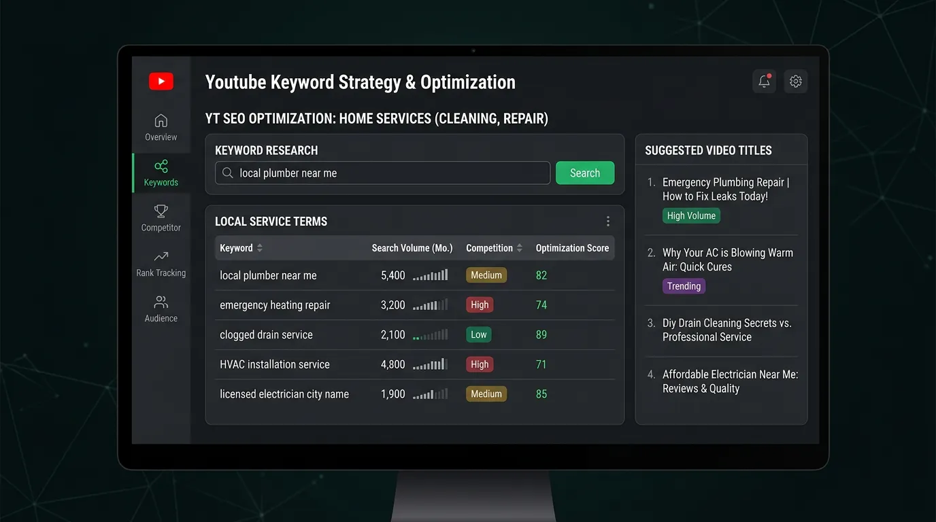Image resolution: width=936 pixels, height=522 pixels.
Task: Select the Keywords share-node icon
Action: (x=161, y=166)
